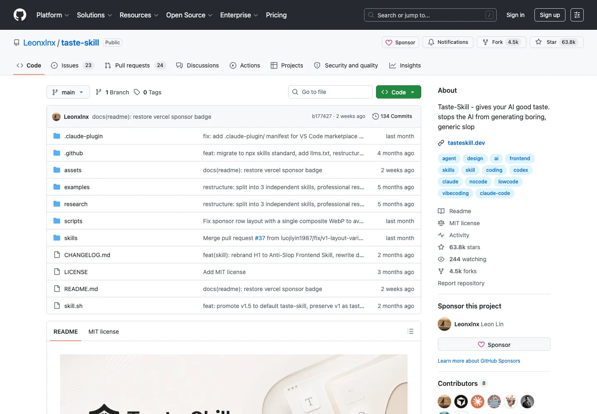
Task: Switch to MIT license tab in README panel
Action: [104, 332]
